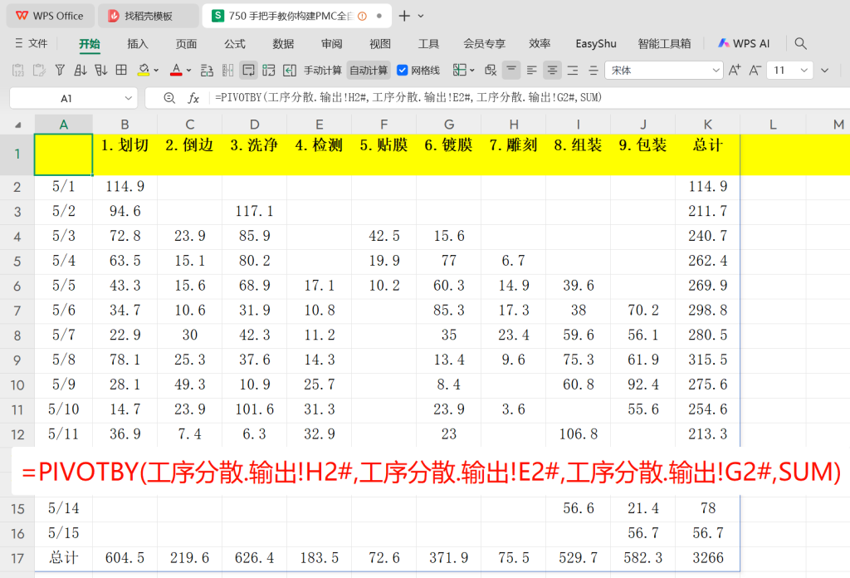Open the 视图 ribbon tab
Viewport: 850px width, 578px height.
point(380,44)
